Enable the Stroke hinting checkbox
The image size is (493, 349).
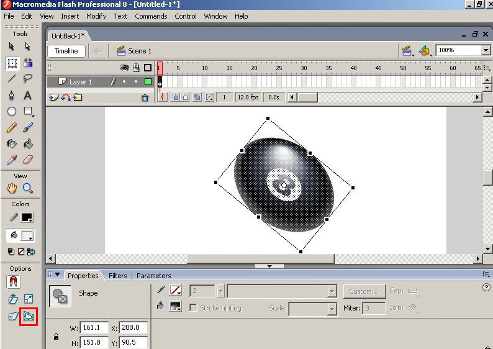(x=193, y=307)
